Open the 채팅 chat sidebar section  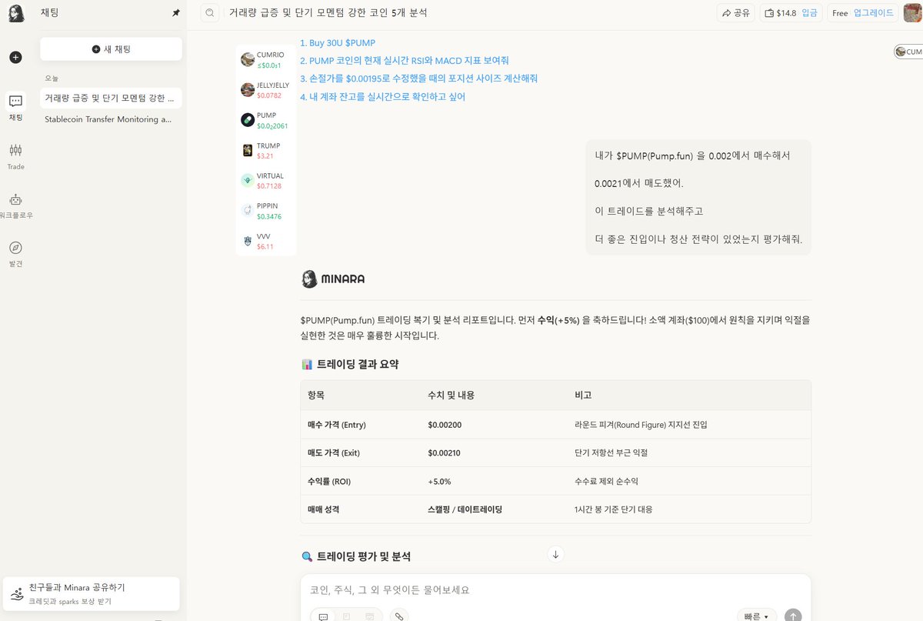[x=16, y=108]
